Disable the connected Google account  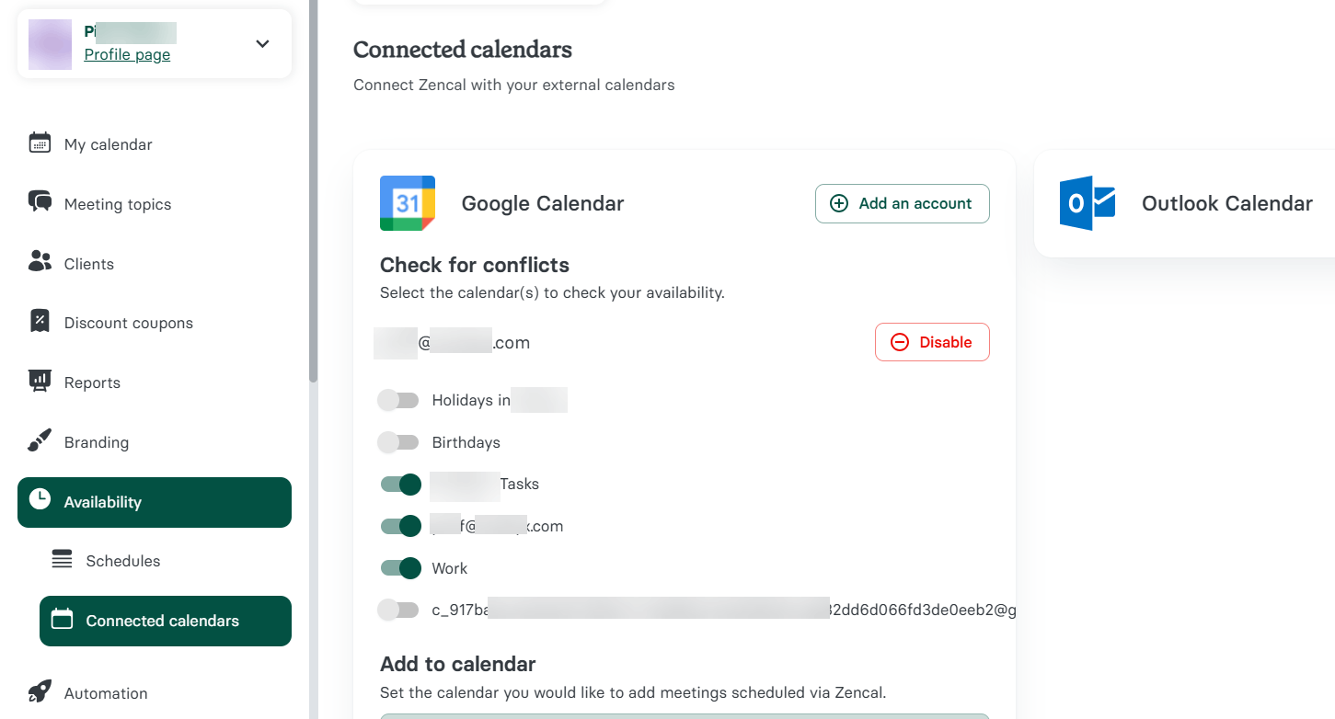tap(932, 341)
